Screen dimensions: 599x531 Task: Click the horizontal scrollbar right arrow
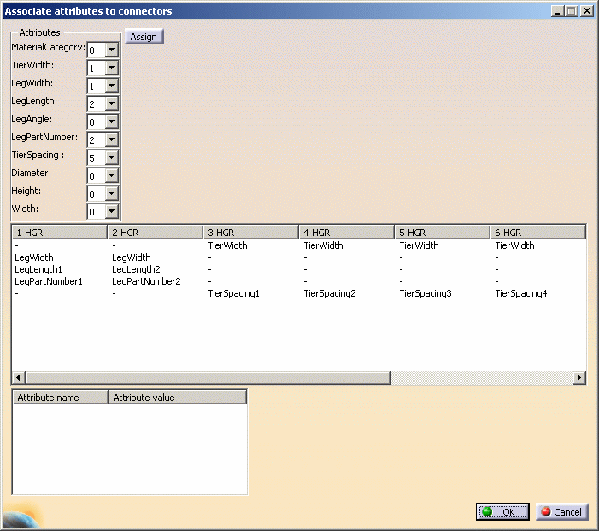tap(578, 377)
